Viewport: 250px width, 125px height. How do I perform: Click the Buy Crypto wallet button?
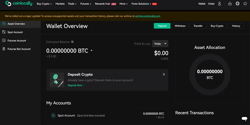217,26
